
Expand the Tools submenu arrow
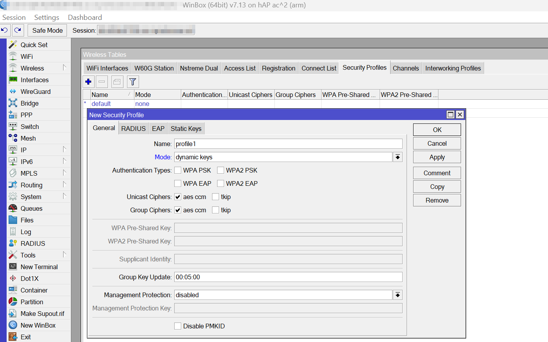(65, 255)
